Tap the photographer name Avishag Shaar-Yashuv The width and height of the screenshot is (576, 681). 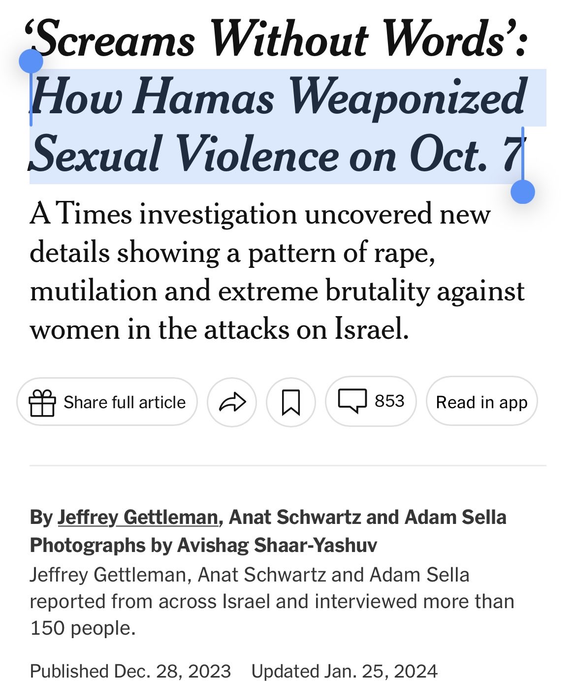(277, 545)
